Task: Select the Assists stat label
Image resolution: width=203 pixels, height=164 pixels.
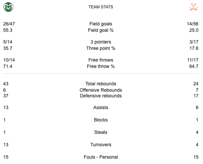Action: click(x=101, y=108)
